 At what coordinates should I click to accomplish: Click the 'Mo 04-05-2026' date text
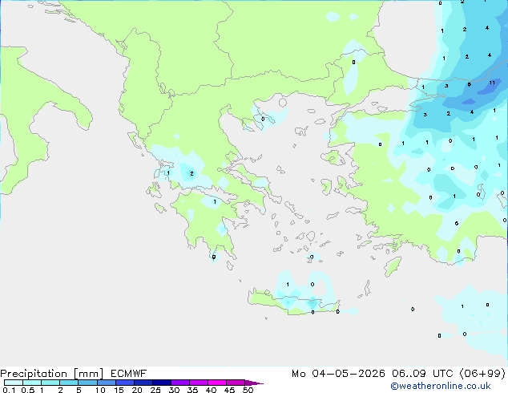click(x=338, y=374)
